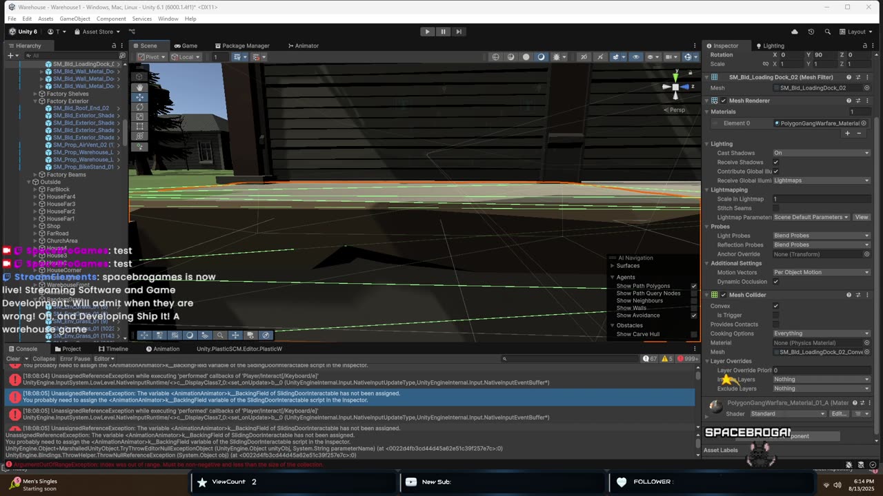Click the console Clear button
Viewport: 883px width, 496px height.
tap(13, 359)
